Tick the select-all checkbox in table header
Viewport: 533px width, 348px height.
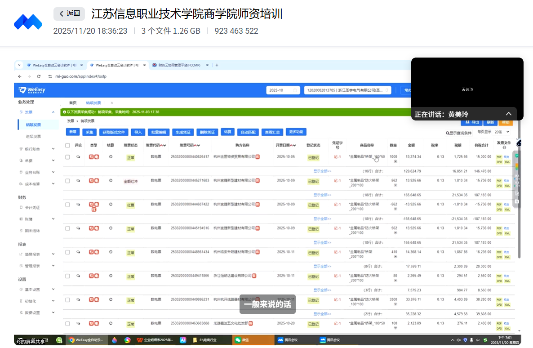coord(67,145)
